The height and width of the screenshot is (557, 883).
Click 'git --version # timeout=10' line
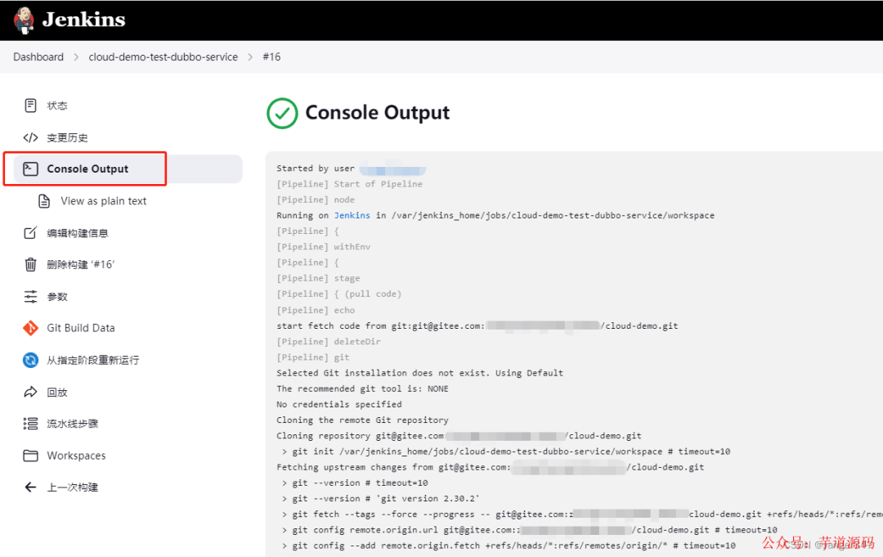355,483
